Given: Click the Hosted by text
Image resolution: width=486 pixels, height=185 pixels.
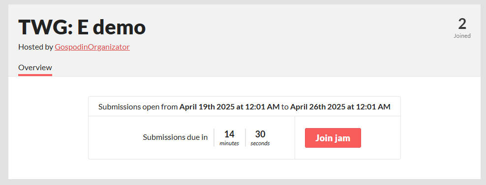Looking at the screenshot, I should point(35,47).
